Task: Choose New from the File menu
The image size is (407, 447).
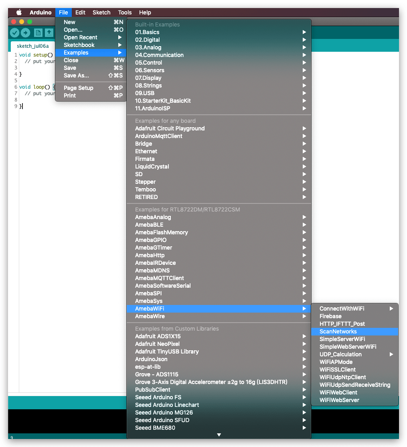Action: [91, 22]
